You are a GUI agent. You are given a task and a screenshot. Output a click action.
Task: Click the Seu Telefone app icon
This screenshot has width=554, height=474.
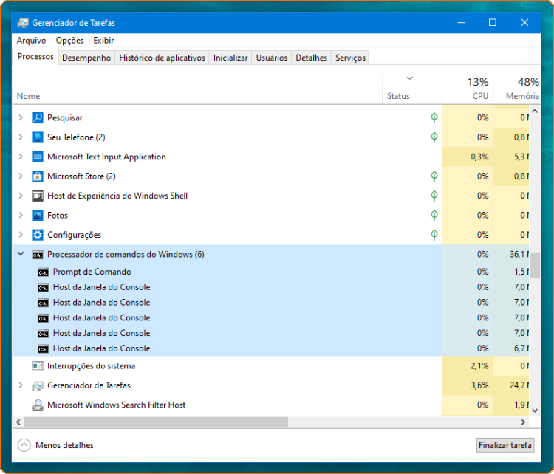coord(38,137)
